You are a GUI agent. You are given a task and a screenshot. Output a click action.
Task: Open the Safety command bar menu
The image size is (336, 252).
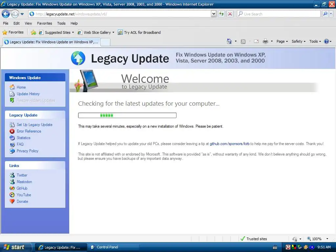(299, 41)
